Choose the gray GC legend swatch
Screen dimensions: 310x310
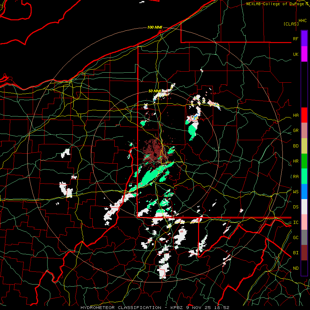(304, 237)
